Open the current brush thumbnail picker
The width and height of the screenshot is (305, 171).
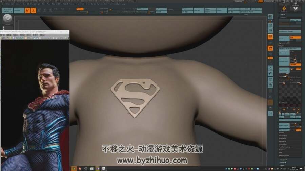7,19
